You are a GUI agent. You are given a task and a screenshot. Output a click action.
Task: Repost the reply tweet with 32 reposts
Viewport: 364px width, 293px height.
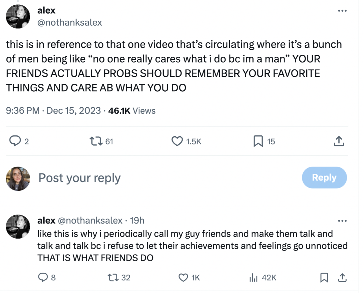(x=113, y=278)
